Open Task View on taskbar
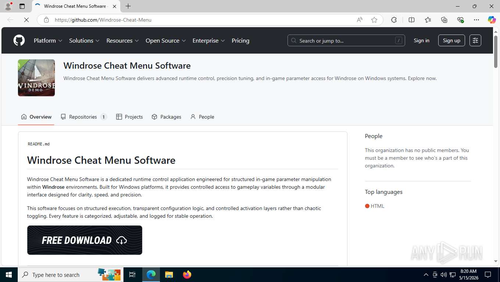Image resolution: width=500 pixels, height=282 pixels. (x=132, y=275)
